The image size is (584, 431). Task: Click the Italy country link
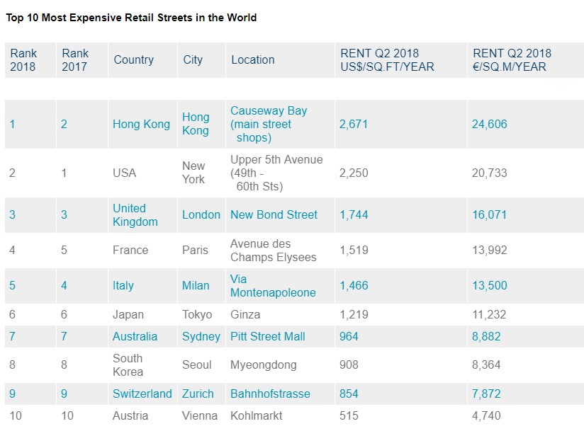tap(123, 285)
